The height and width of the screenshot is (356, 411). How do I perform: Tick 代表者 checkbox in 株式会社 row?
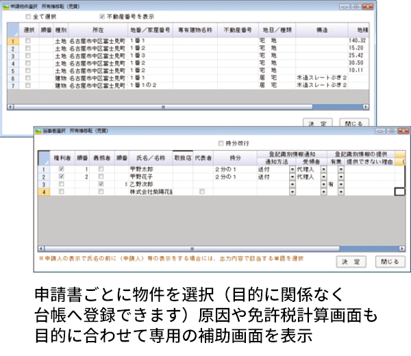click(x=201, y=192)
